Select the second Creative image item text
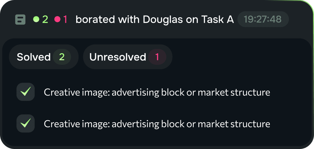Viewport: 314px width, 149px height. [x=157, y=124]
